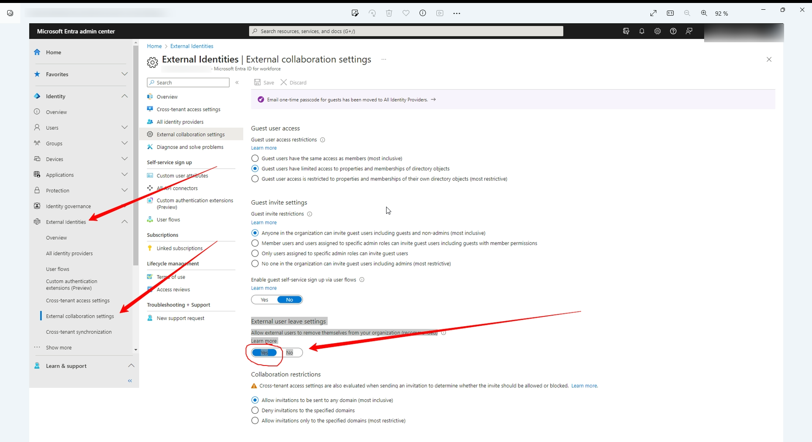Open Cross-tenant access settings in blade menu

[x=188, y=109]
